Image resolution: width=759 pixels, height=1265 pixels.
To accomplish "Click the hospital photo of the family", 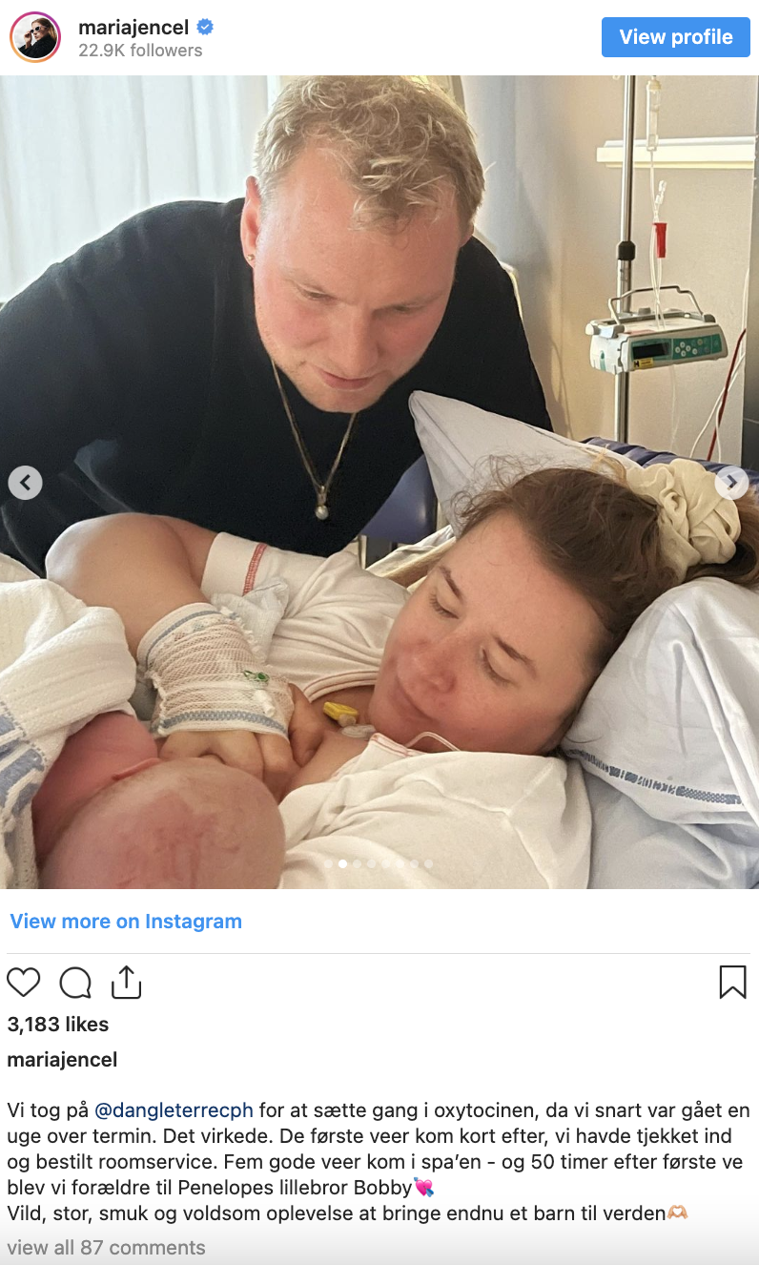I will tap(379, 482).
